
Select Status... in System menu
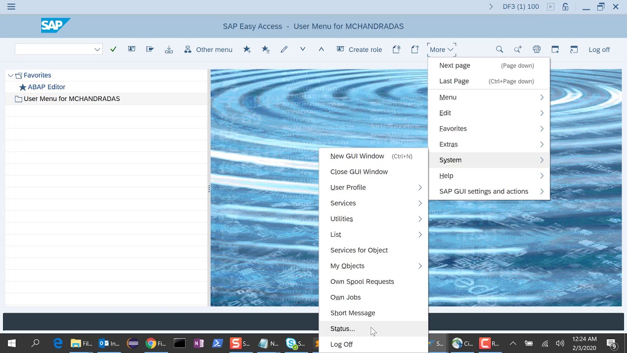[x=373, y=328]
